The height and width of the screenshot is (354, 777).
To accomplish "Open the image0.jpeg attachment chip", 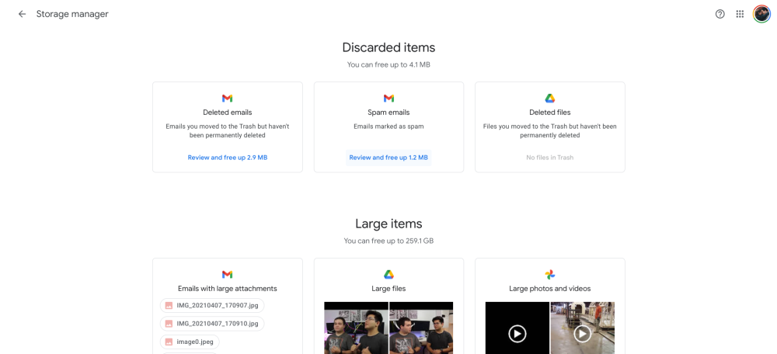I will (x=190, y=342).
